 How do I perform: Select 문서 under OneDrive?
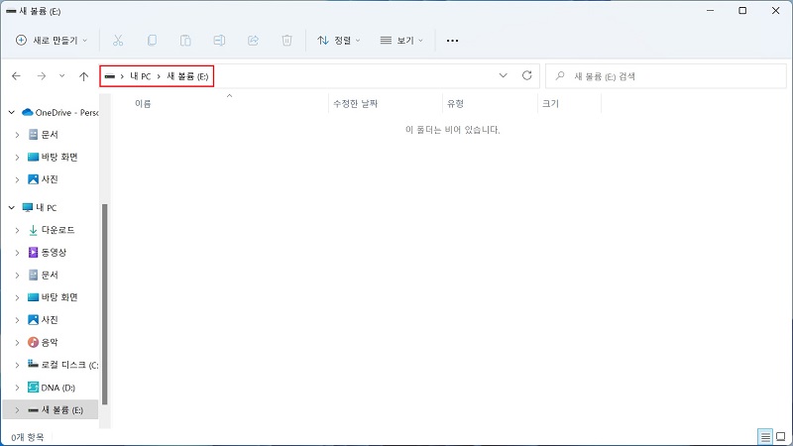pyautogui.click(x=50, y=135)
